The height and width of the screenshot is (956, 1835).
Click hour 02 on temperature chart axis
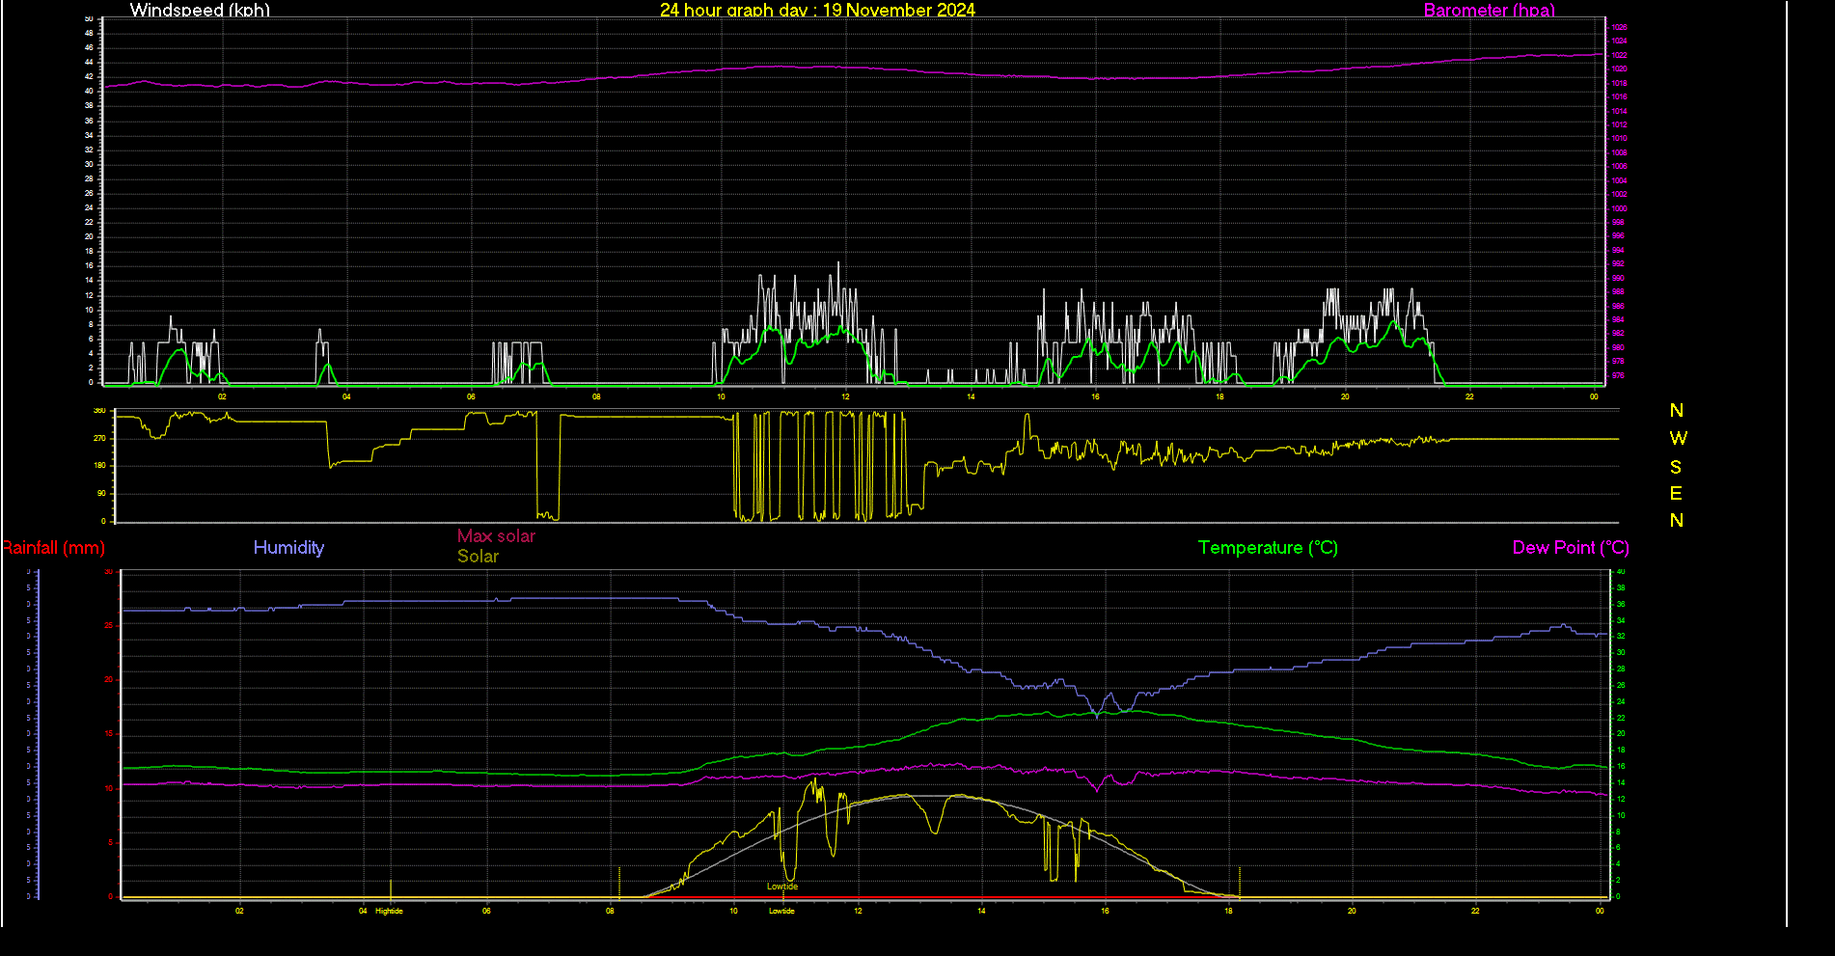coord(239,911)
